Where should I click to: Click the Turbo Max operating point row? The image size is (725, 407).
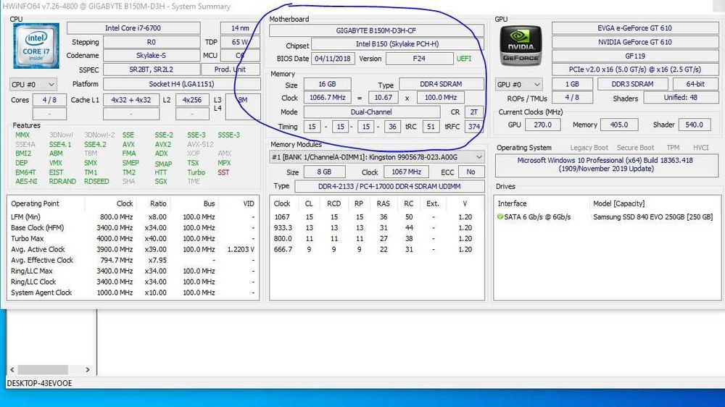click(x=133, y=238)
